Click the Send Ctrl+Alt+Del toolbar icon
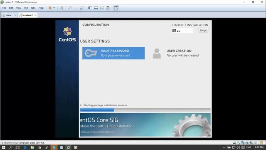 62,8
